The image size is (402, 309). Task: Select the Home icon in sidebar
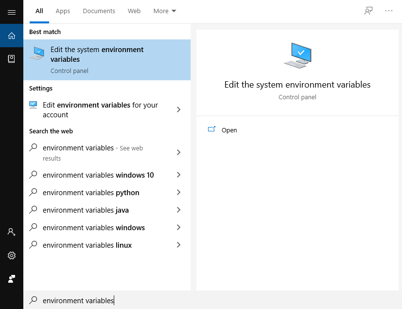12,36
